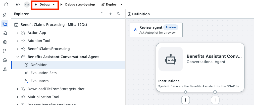Select the Definition panel tab

139,14
